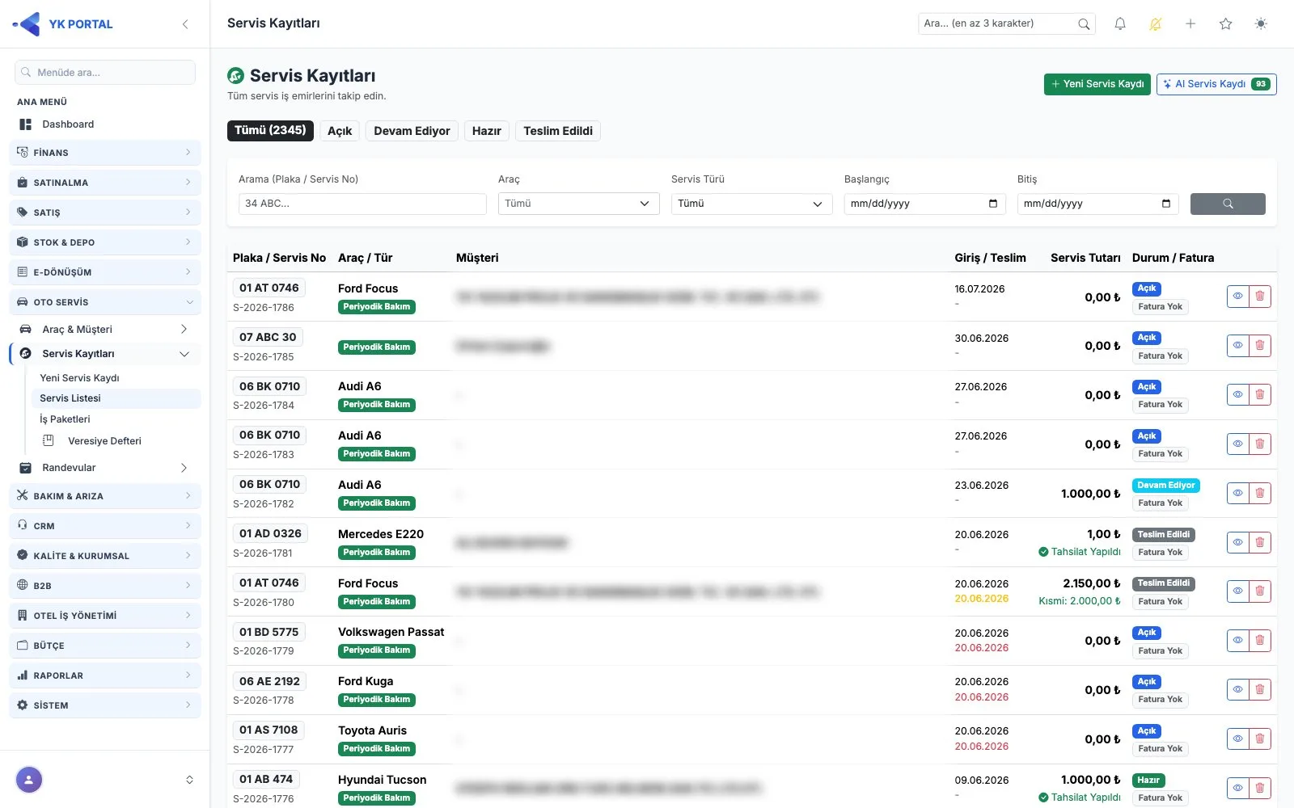Image resolution: width=1294 pixels, height=808 pixels.
Task: Click AI Servis Kaydı button
Action: point(1216,84)
